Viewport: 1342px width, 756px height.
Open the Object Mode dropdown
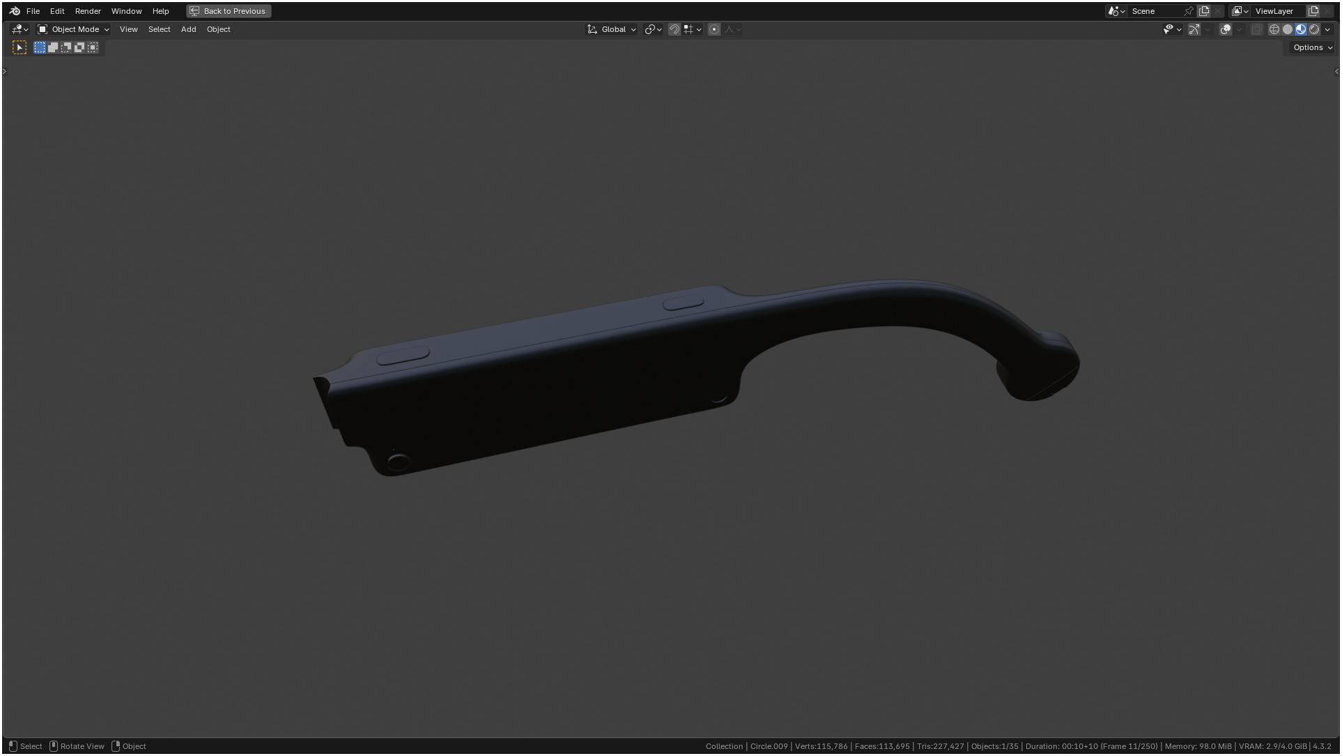(x=73, y=29)
